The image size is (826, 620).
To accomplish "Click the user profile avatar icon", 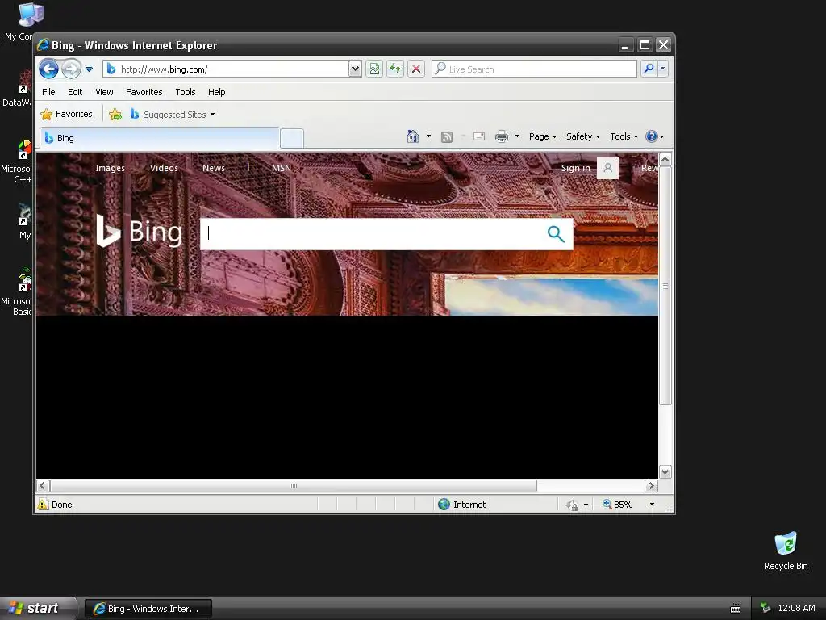I will (608, 168).
